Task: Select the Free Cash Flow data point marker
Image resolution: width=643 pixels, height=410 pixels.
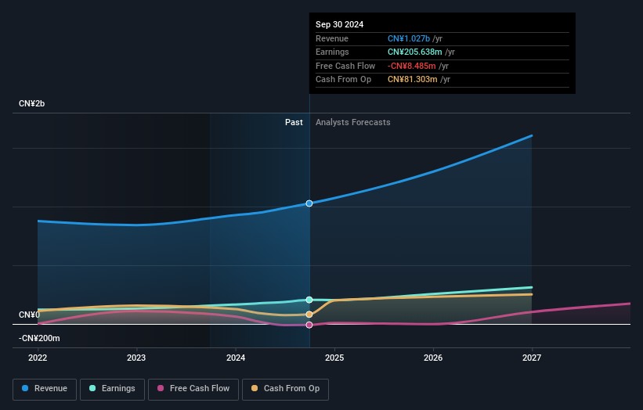Action: click(309, 325)
